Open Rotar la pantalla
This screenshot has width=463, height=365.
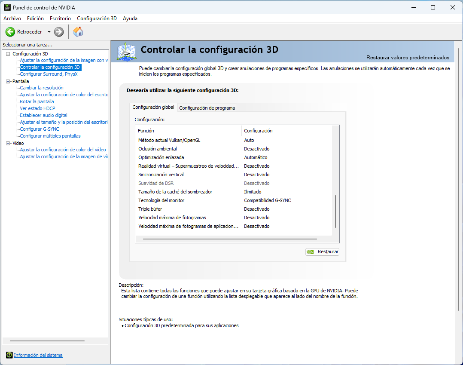37,101
